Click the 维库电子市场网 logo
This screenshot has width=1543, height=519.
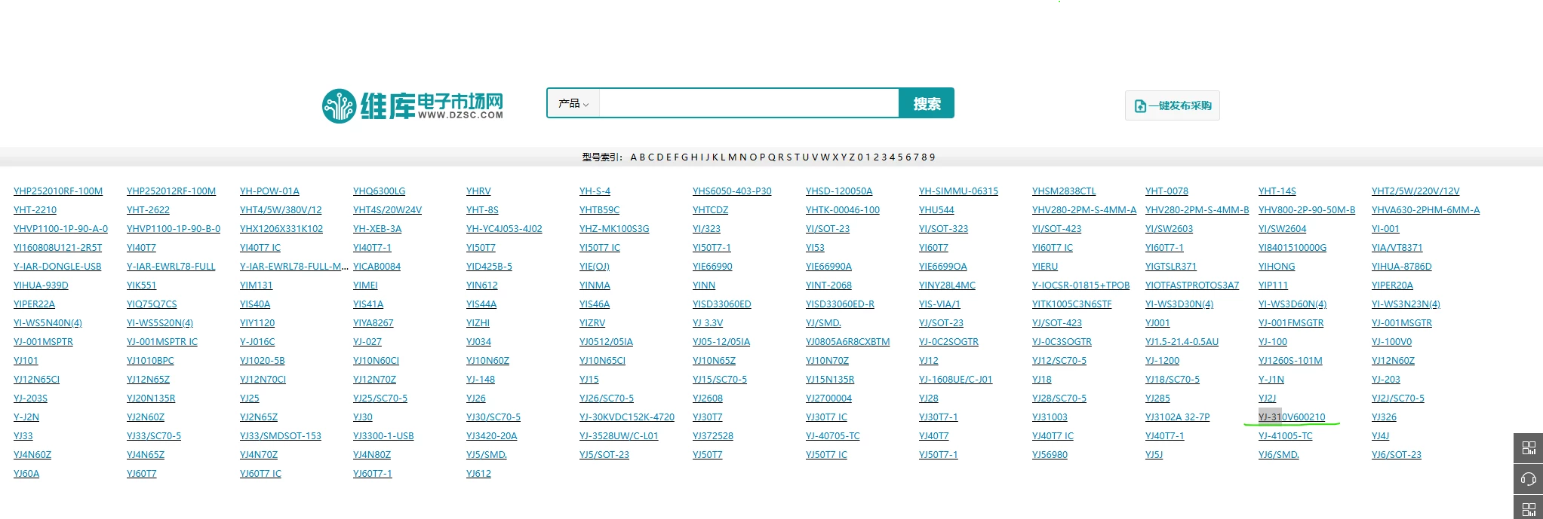click(412, 105)
